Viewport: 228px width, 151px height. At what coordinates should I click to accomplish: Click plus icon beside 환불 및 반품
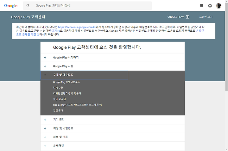coord(45,137)
